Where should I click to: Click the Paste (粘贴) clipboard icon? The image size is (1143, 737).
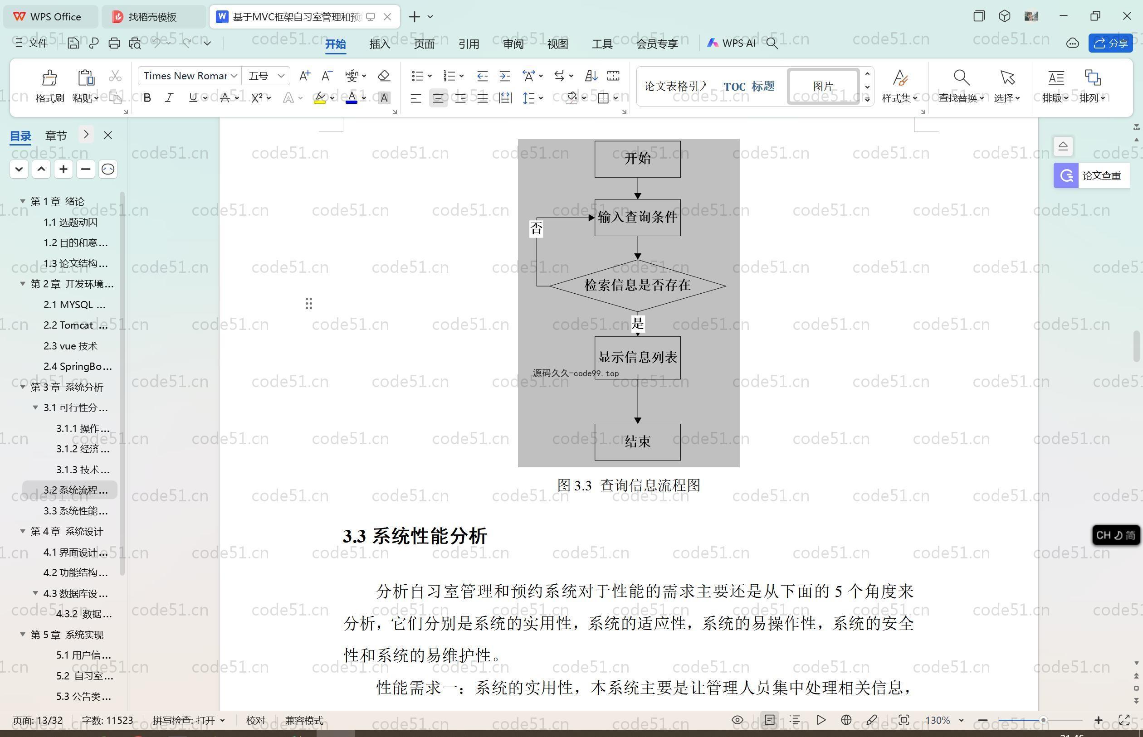(x=86, y=78)
